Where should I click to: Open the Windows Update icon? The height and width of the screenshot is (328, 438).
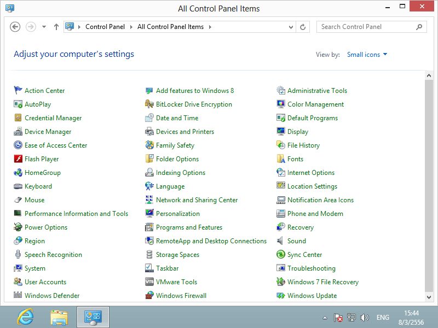pyautogui.click(x=281, y=295)
